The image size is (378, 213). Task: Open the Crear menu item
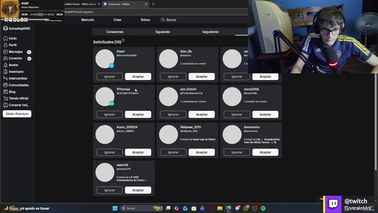click(118, 20)
